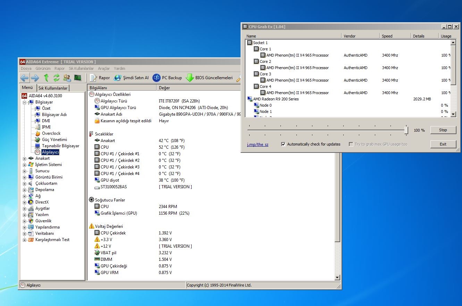Select the Overclock flame icon item
Image resolution: width=462 pixels, height=306 pixels.
pyautogui.click(x=37, y=133)
